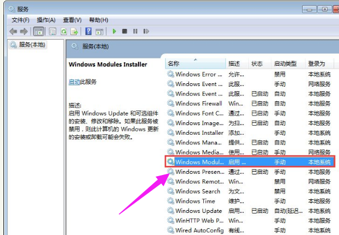Click the 启动 link to start service
This screenshot has width=339, height=235.
tap(74, 82)
